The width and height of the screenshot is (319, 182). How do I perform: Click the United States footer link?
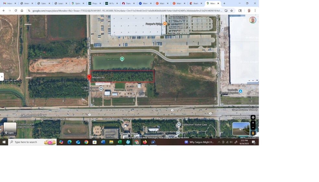click(x=197, y=138)
